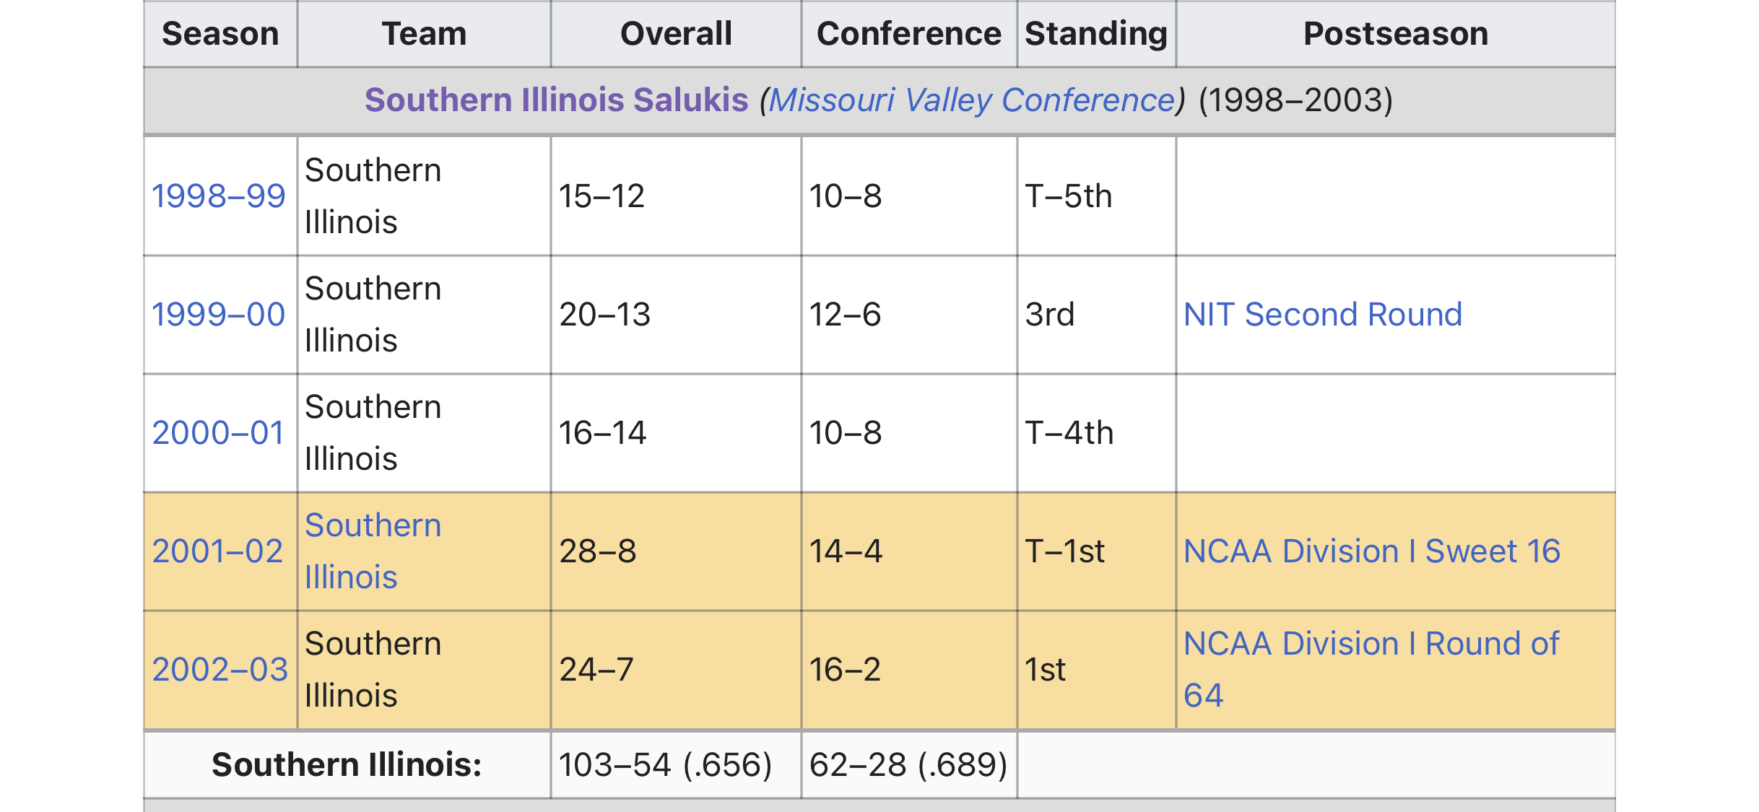Click the Overall column header
1759x812 pixels.
[x=676, y=34]
